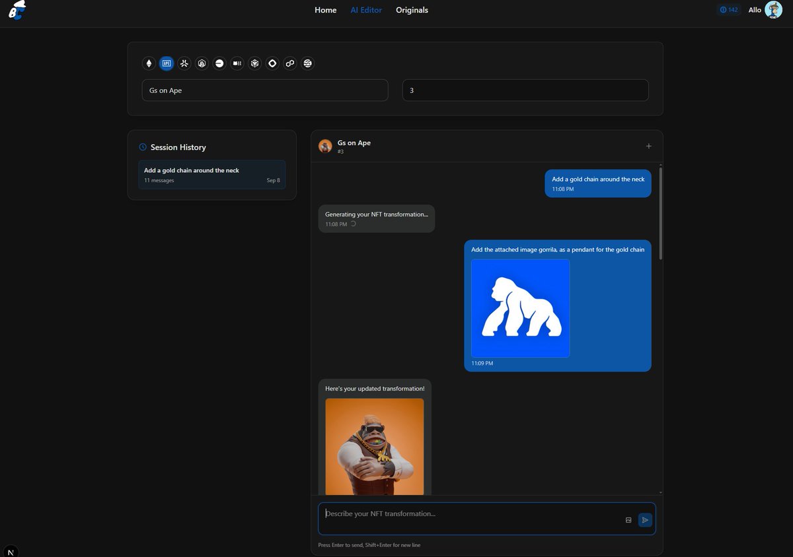Focus the Gs on Ape collection field
The width and height of the screenshot is (793, 557).
265,90
